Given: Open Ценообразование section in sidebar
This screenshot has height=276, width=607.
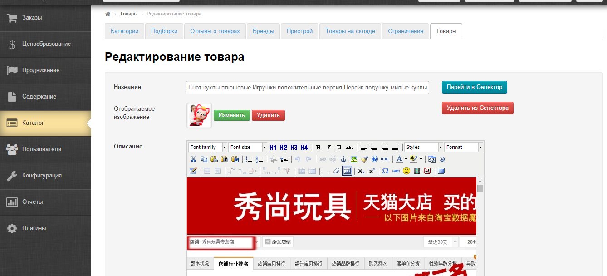Looking at the screenshot, I should [45, 44].
